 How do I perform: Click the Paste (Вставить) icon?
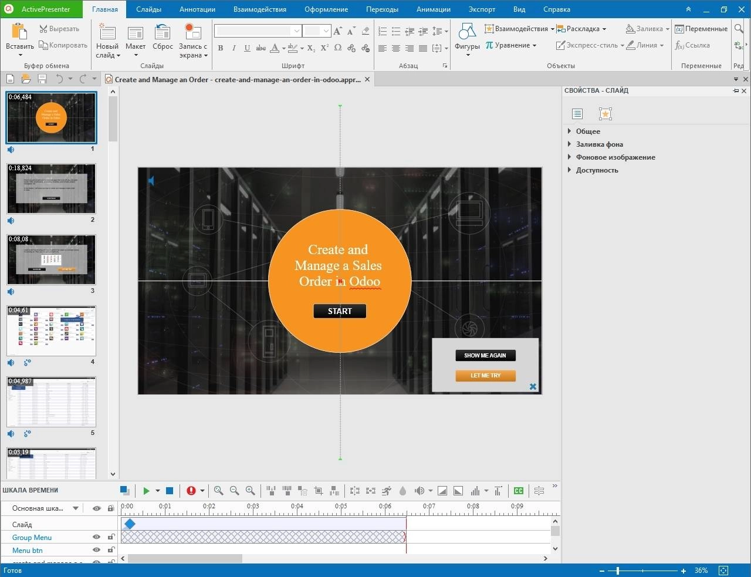(x=19, y=32)
